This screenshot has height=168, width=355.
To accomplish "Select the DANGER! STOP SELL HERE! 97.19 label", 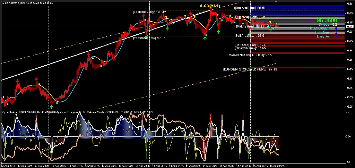I will pos(250,69).
